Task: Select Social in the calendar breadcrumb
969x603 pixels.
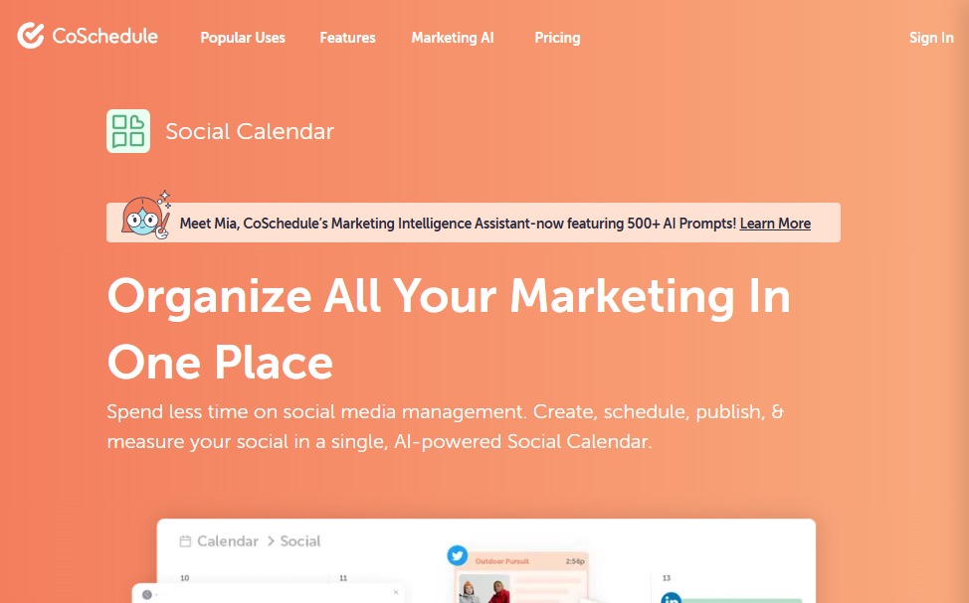Action: [300, 540]
